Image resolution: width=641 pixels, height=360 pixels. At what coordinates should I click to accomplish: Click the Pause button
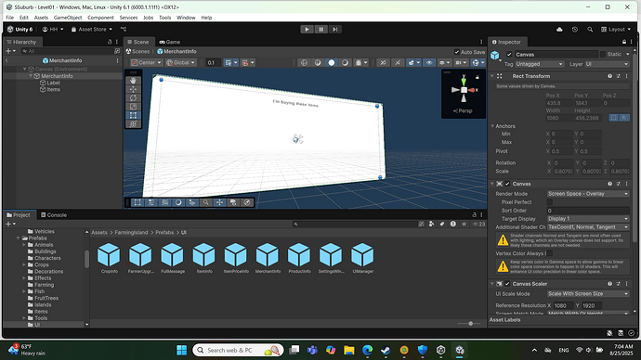click(320, 30)
